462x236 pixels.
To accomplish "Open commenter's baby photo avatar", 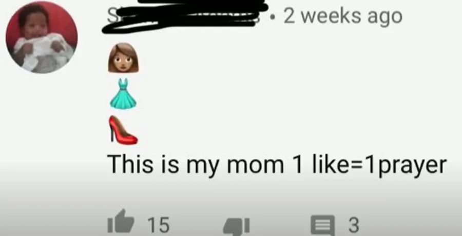I will click(x=42, y=37).
